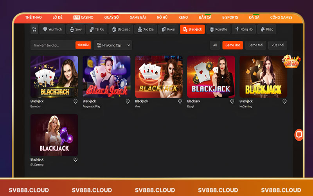Open the NỔ HŨ menu

pos(162,17)
